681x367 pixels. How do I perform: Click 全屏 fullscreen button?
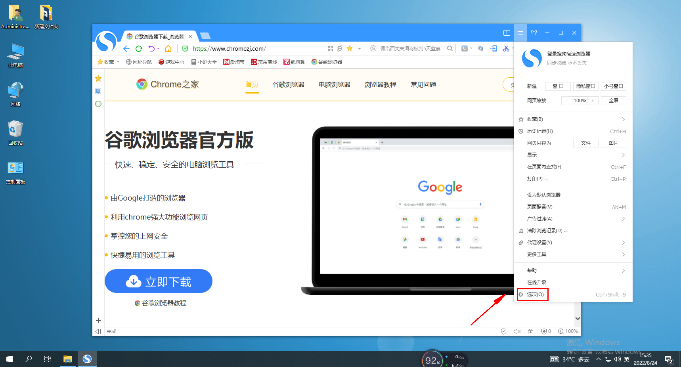pyautogui.click(x=613, y=101)
